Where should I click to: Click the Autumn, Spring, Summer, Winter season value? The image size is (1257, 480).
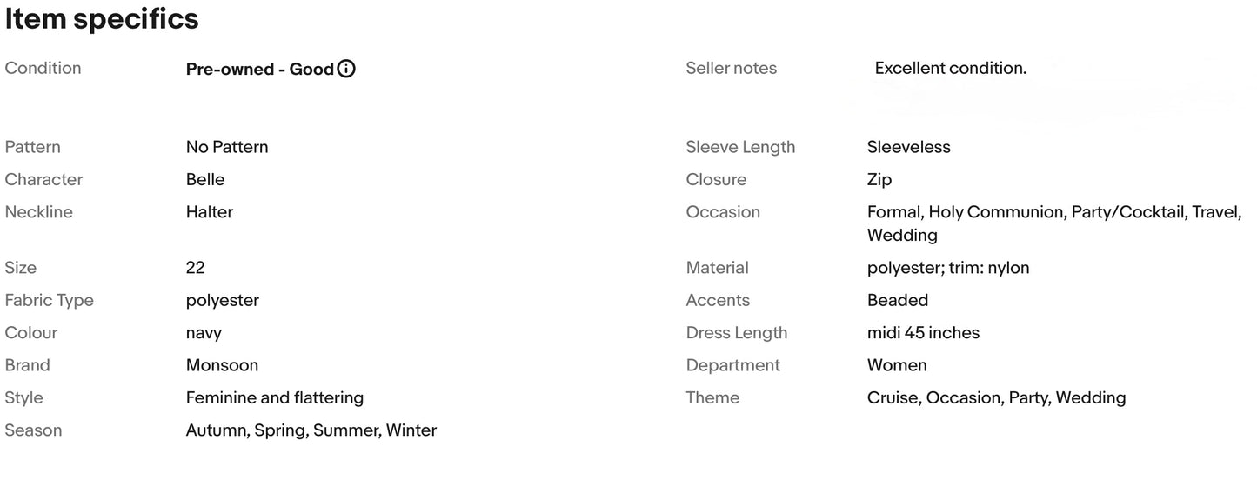[x=311, y=430]
